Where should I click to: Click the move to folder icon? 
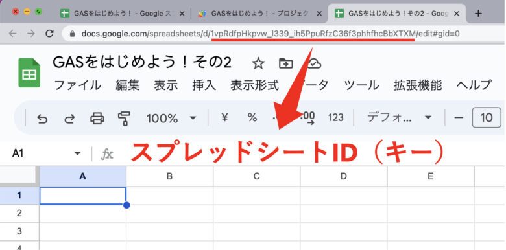(286, 63)
